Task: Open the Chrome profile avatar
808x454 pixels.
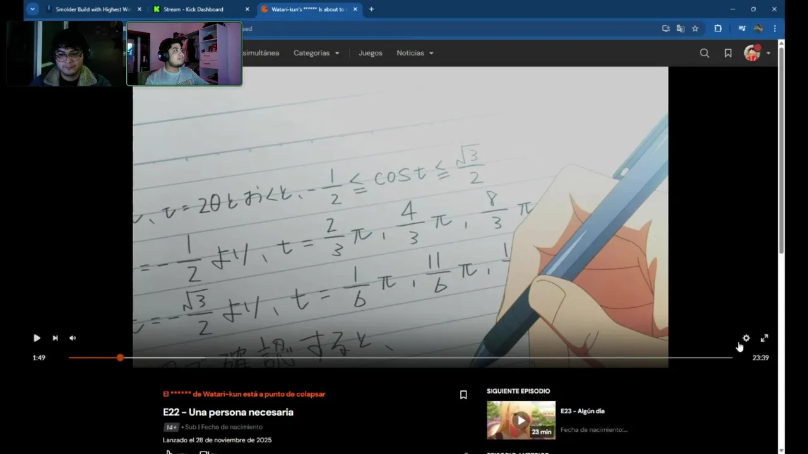Action: 758,28
